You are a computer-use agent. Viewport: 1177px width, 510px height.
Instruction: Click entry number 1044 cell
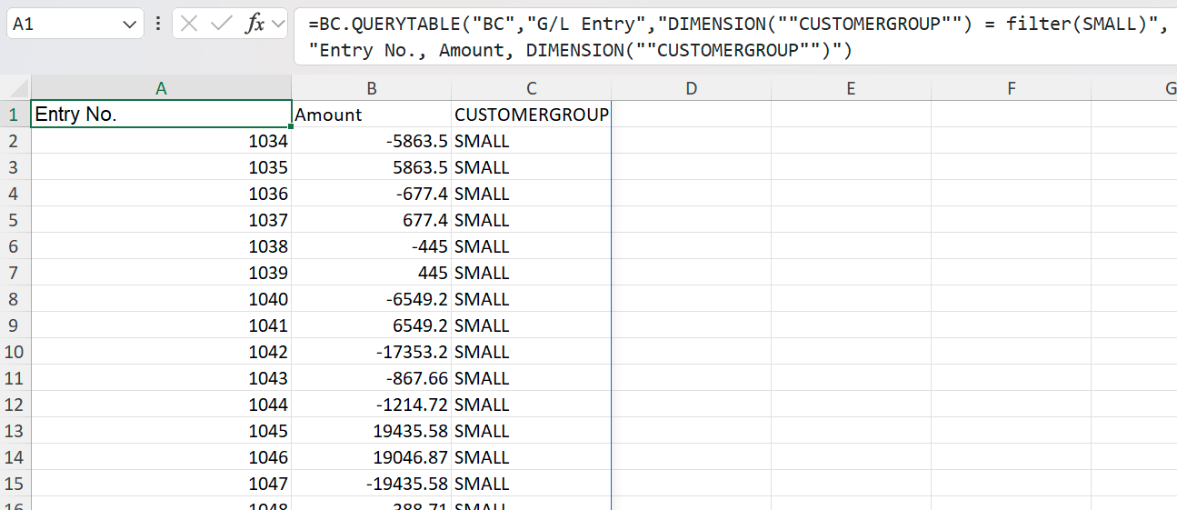point(161,405)
